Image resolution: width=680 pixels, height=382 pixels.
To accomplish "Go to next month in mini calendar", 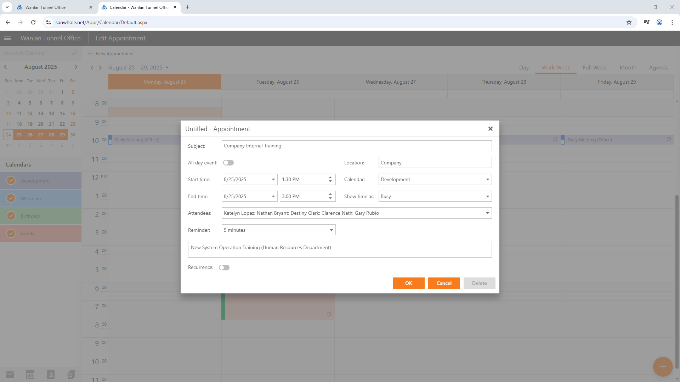I will (x=76, y=67).
